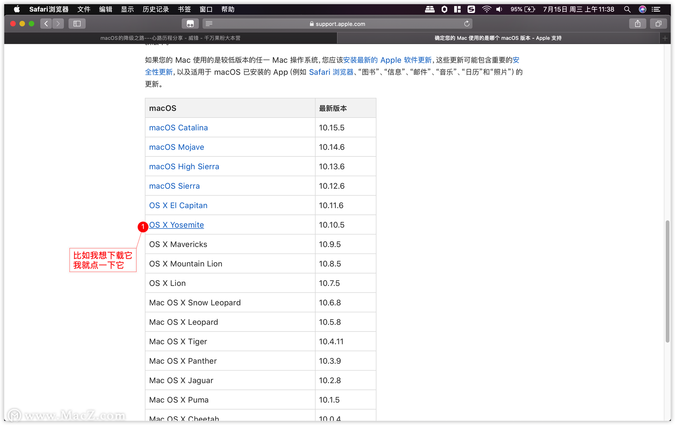The height and width of the screenshot is (425, 675).
Task: Click the page vertical scrollbar thumb
Action: point(667,281)
